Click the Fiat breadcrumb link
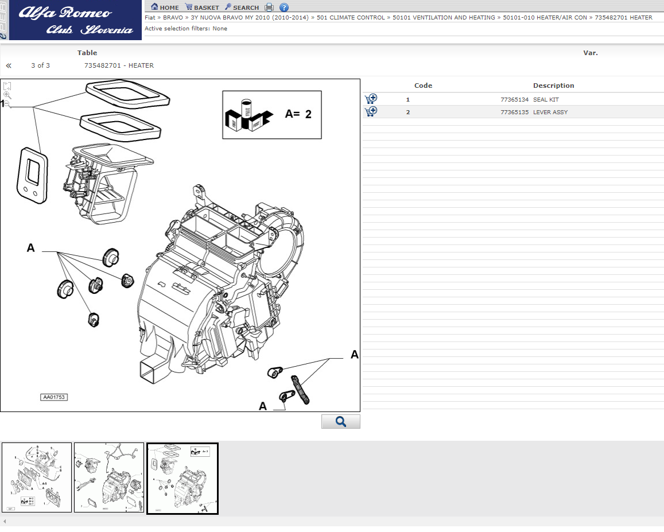This screenshot has height=532, width=664. pos(150,17)
